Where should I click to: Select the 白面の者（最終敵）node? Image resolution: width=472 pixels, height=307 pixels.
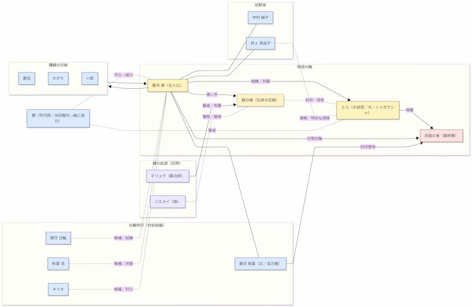coord(441,136)
